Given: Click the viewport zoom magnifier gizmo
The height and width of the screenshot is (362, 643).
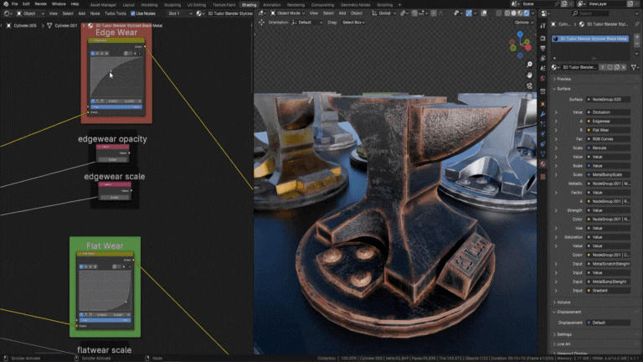Looking at the screenshot, I should click(x=529, y=65).
